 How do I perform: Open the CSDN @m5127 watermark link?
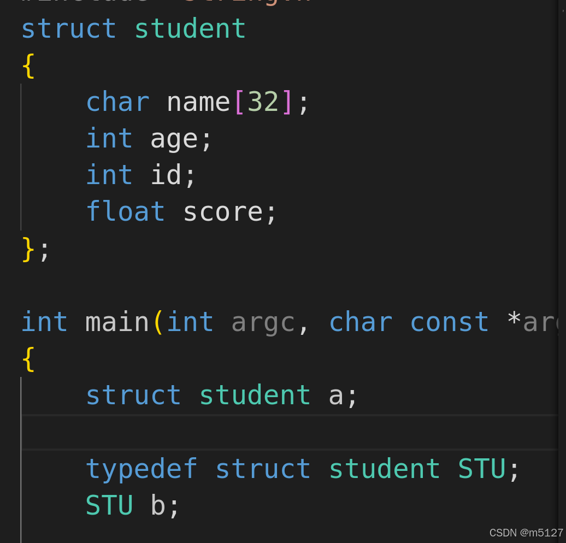pyautogui.click(x=524, y=533)
